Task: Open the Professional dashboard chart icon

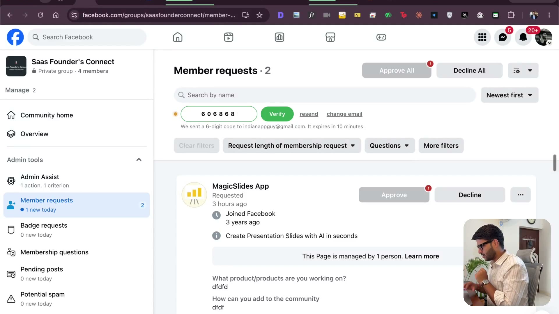Action: (x=279, y=37)
